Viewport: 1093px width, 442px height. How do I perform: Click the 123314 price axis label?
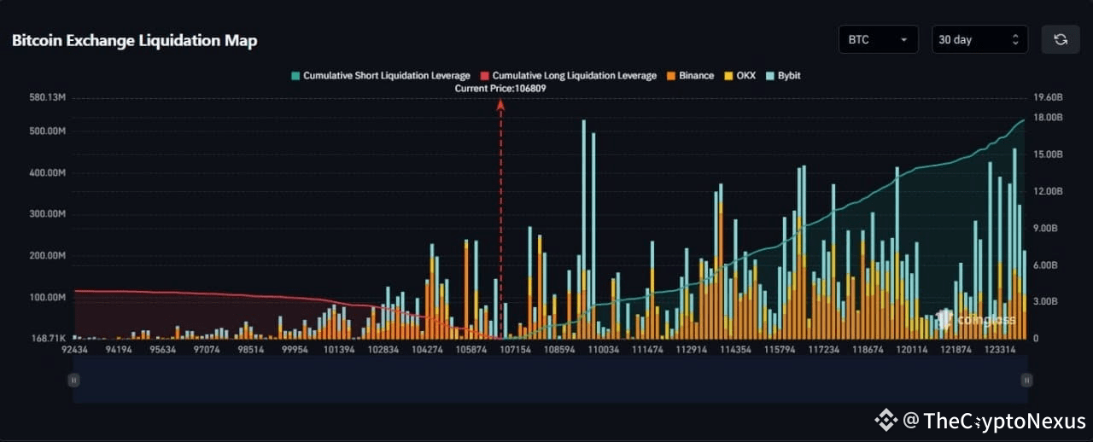pyautogui.click(x=1000, y=350)
